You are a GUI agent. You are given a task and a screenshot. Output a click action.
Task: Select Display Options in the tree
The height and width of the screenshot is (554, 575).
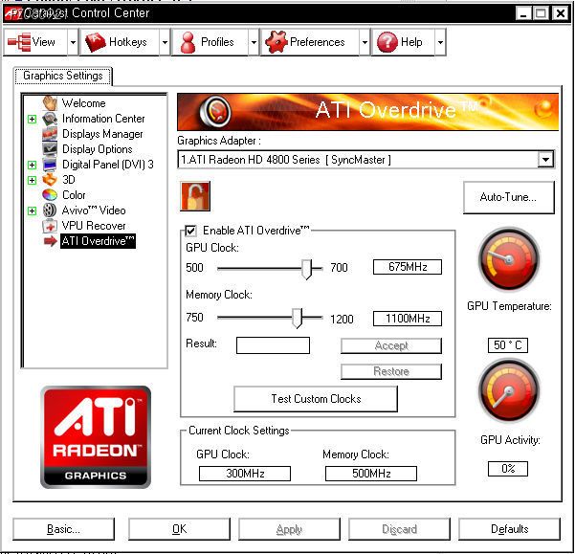click(98, 149)
